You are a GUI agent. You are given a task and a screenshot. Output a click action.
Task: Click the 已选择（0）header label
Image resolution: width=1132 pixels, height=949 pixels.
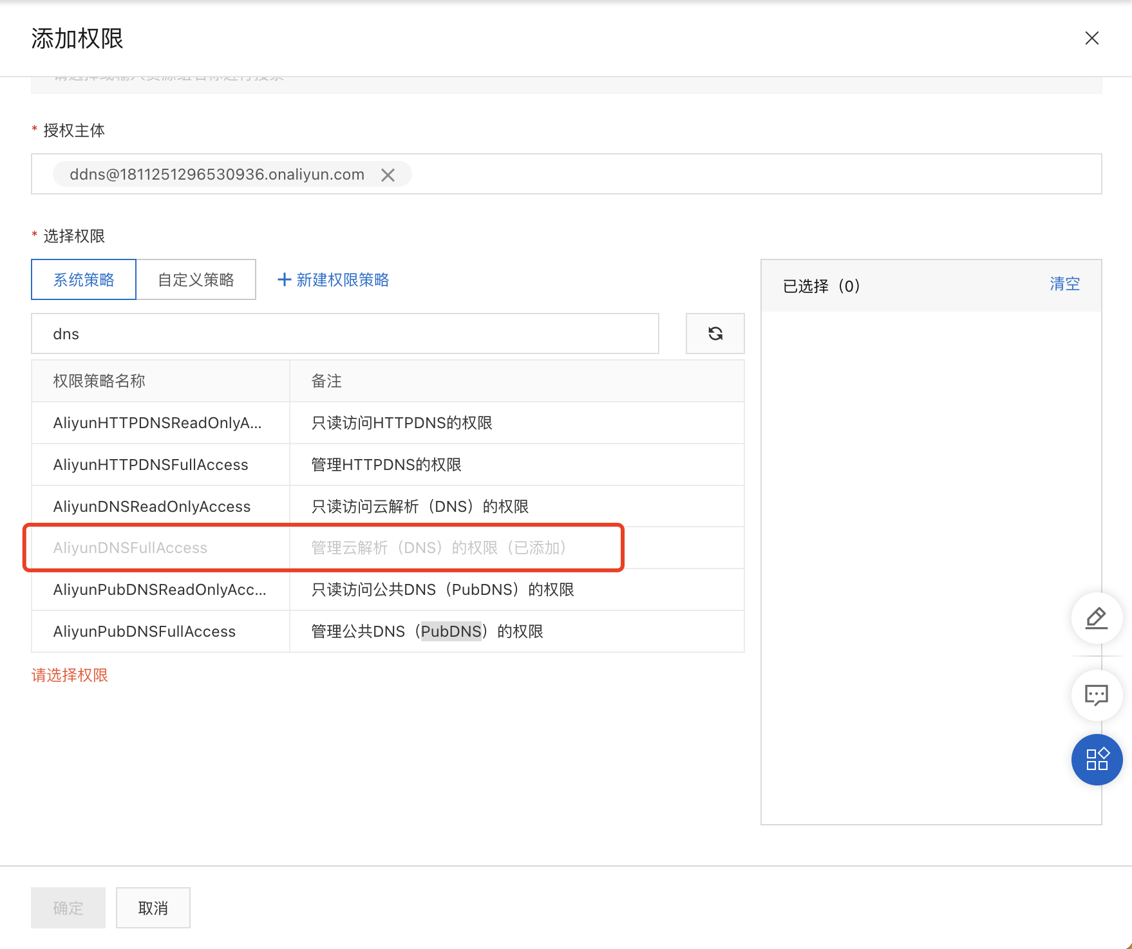click(822, 286)
